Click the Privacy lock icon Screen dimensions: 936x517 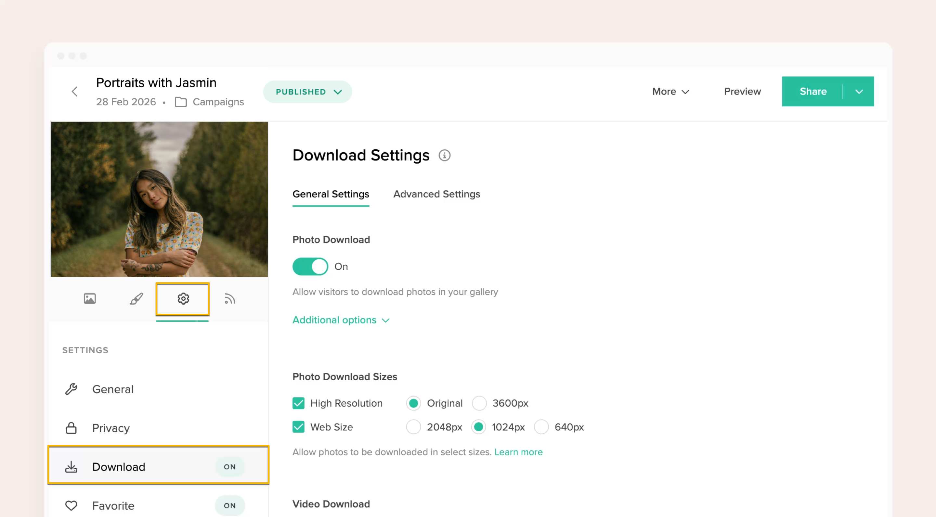[x=71, y=428]
